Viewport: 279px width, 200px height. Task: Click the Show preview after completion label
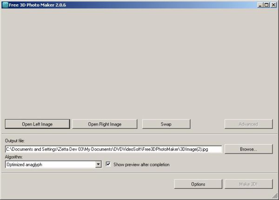[141, 165]
